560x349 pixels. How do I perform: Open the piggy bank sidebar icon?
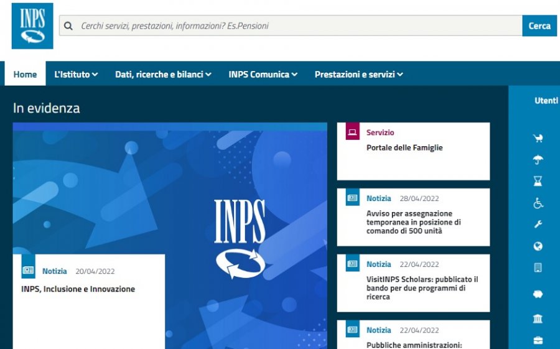point(538,294)
